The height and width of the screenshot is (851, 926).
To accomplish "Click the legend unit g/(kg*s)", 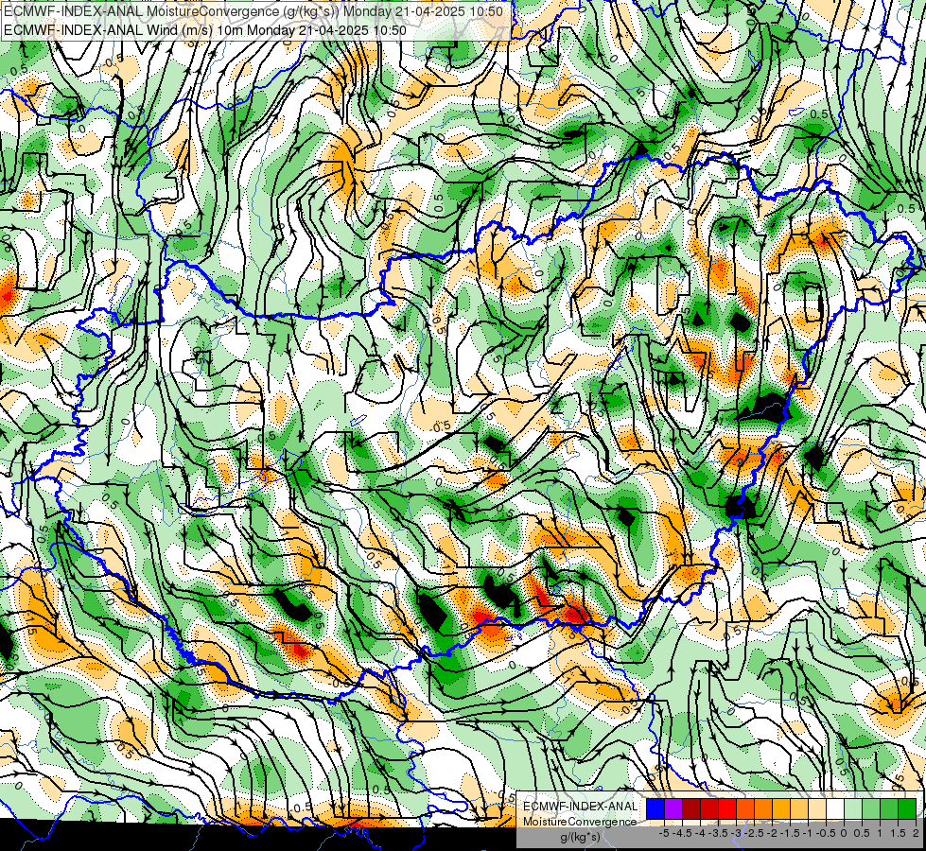I will tap(580, 837).
